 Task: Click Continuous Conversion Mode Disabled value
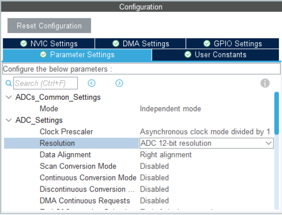tap(154, 178)
